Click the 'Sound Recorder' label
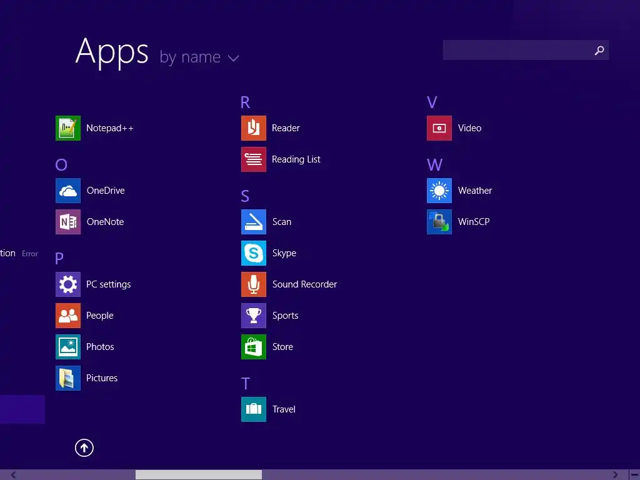 pos(304,284)
